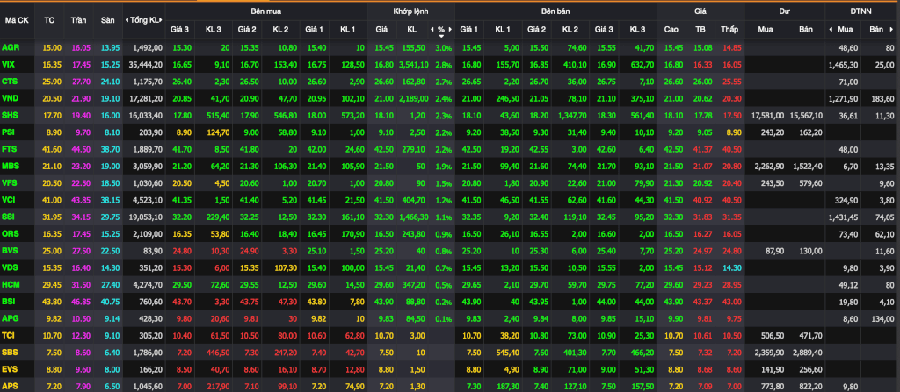
Task: Sort by TC reference price header
Action: [49, 20]
